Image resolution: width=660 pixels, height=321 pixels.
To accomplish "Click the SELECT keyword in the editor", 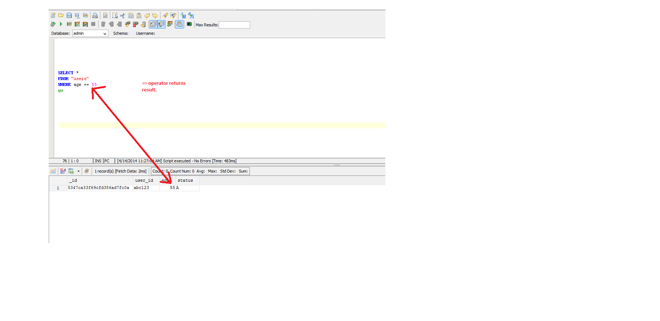I will (66, 73).
